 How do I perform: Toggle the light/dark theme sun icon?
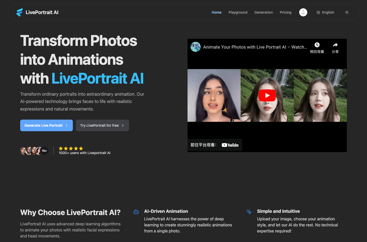click(347, 12)
